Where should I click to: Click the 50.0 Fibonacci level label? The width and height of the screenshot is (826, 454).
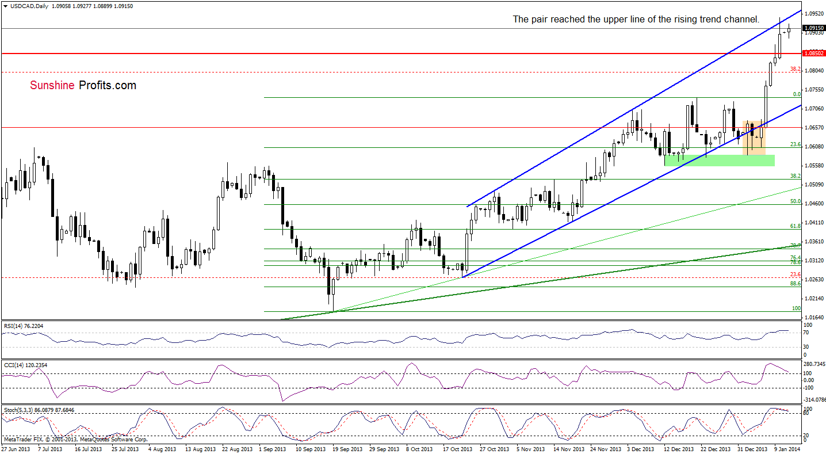click(x=796, y=201)
